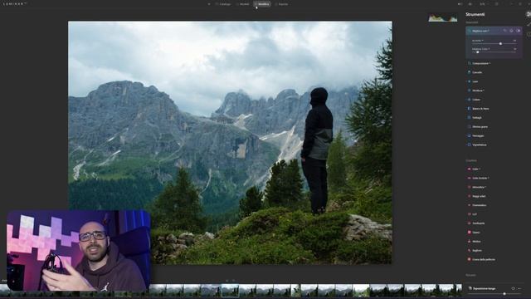Expand the Colore tool

[x=474, y=100]
